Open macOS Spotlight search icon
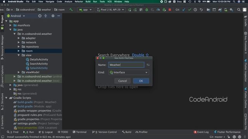 [234, 2]
